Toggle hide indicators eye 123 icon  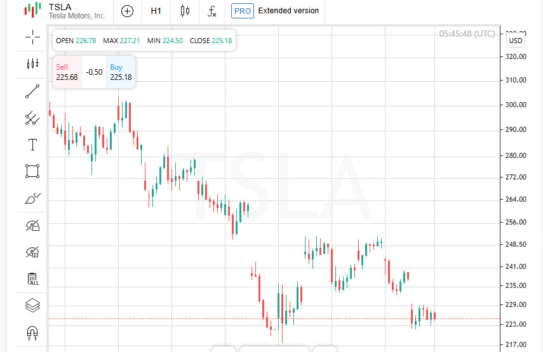tap(32, 252)
